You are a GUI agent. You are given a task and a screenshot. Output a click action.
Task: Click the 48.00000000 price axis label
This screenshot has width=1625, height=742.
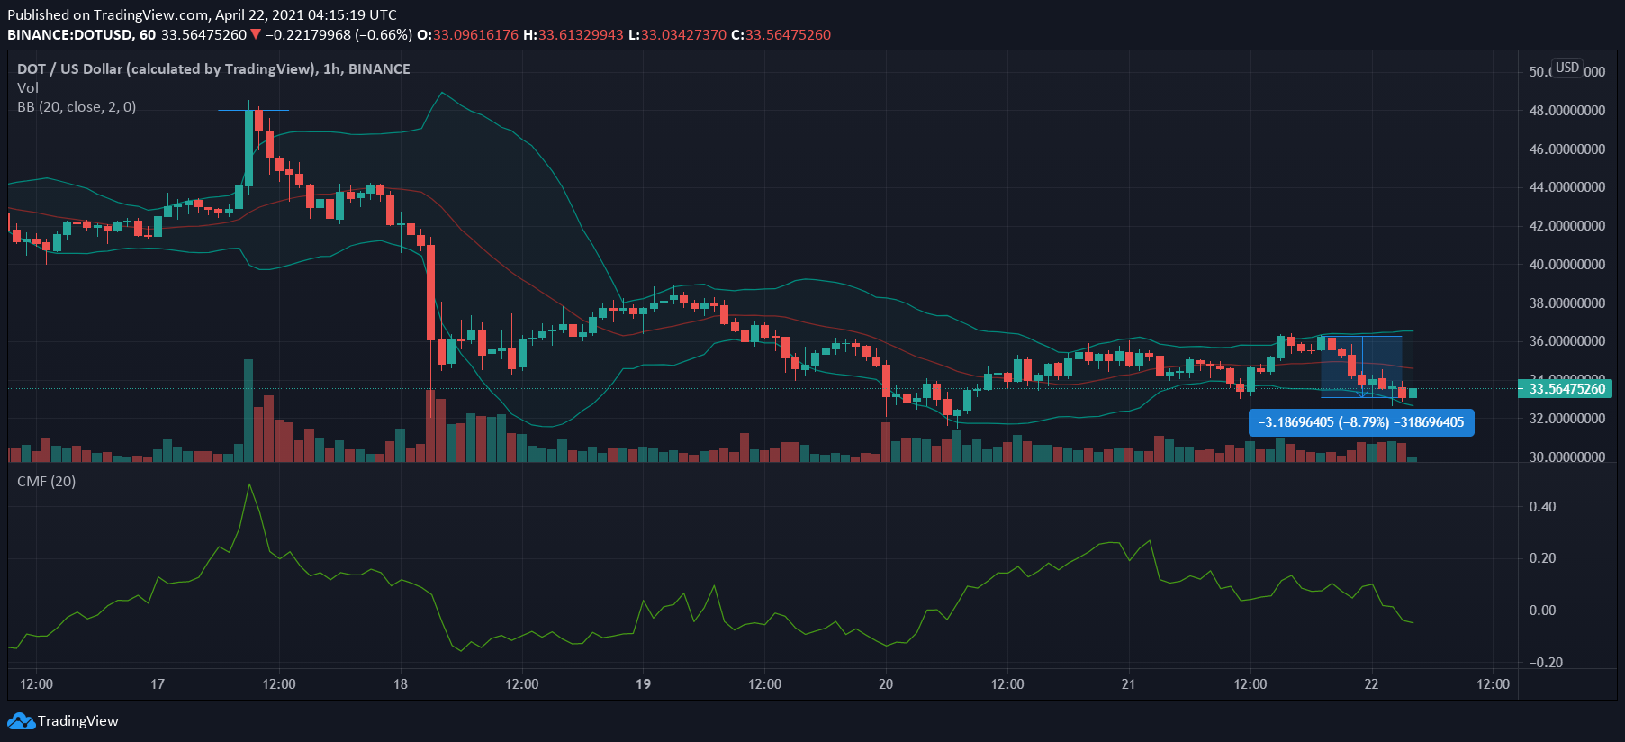[1567, 111]
